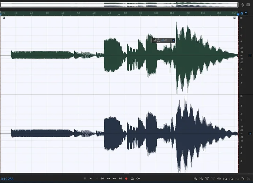Image resolution: width=253 pixels, height=183 pixels.
Task: Click the dB label above the right channel scale
Action: coord(241,96)
